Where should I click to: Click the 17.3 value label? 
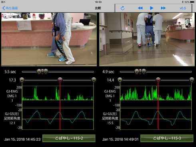[12, 80]
